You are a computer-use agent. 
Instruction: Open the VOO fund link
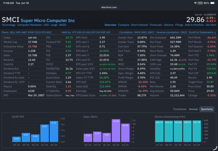point(79,33)
